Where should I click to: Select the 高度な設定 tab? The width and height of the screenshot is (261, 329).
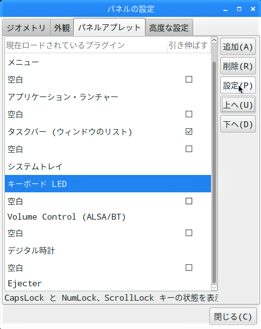coord(169,28)
